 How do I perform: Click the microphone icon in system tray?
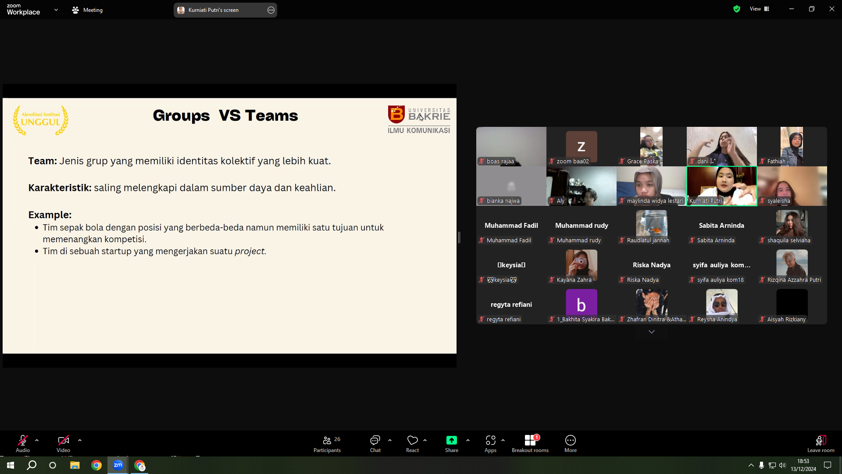(x=762, y=465)
